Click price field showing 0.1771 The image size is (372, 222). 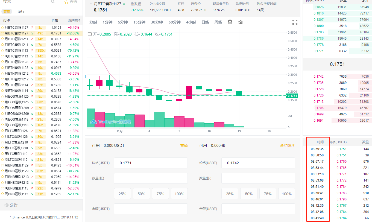[x=151, y=163]
